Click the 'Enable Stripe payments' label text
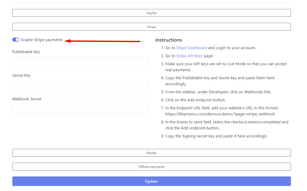 pos(42,40)
